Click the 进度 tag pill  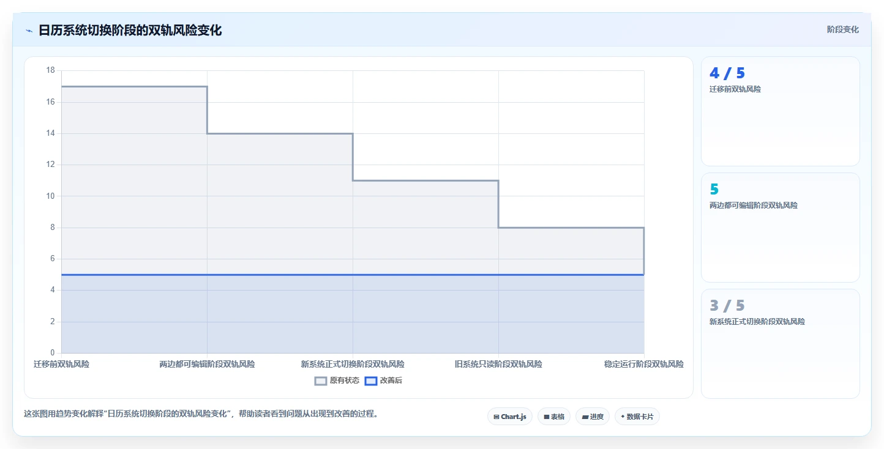point(593,417)
